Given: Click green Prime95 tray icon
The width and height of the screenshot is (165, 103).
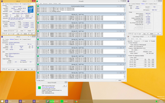Looking at the screenshot, I should tap(156, 101).
